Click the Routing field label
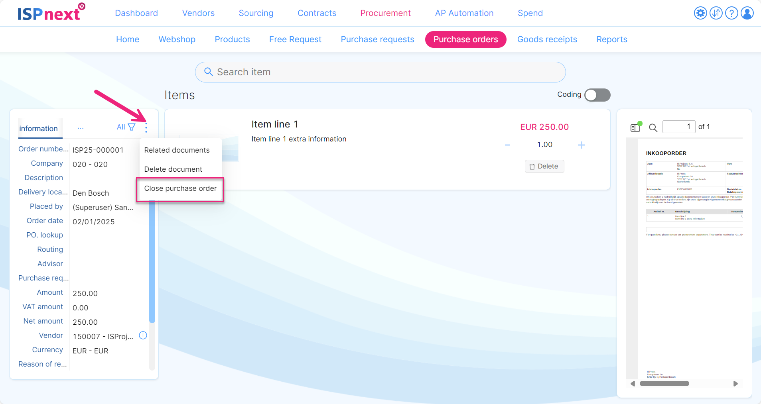Image resolution: width=761 pixels, height=404 pixels. point(50,249)
